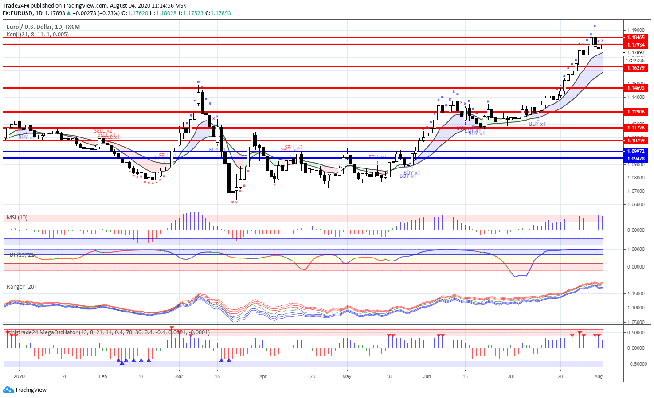Click the red 1.14693 price level tag

[x=636, y=88]
